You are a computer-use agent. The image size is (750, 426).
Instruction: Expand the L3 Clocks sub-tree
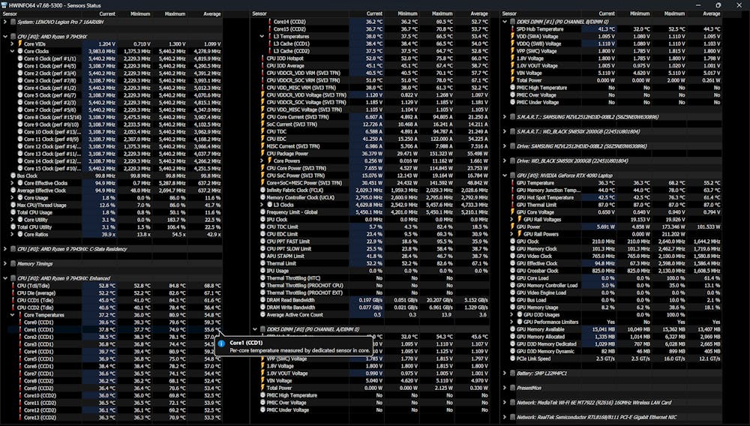(262, 205)
